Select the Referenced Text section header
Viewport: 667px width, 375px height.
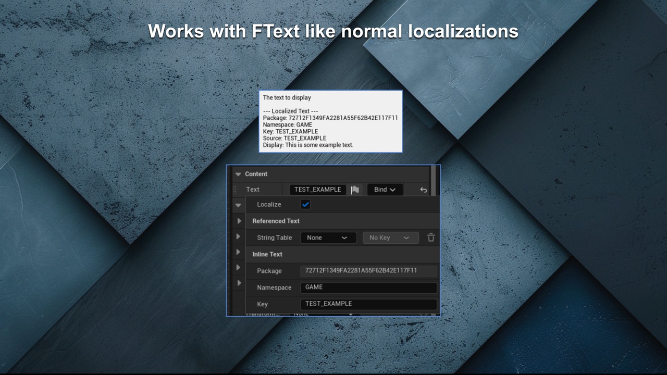[x=276, y=221]
